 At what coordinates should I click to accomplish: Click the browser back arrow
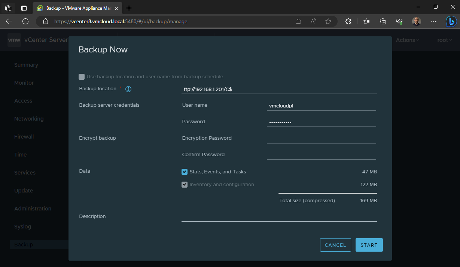(x=9, y=21)
